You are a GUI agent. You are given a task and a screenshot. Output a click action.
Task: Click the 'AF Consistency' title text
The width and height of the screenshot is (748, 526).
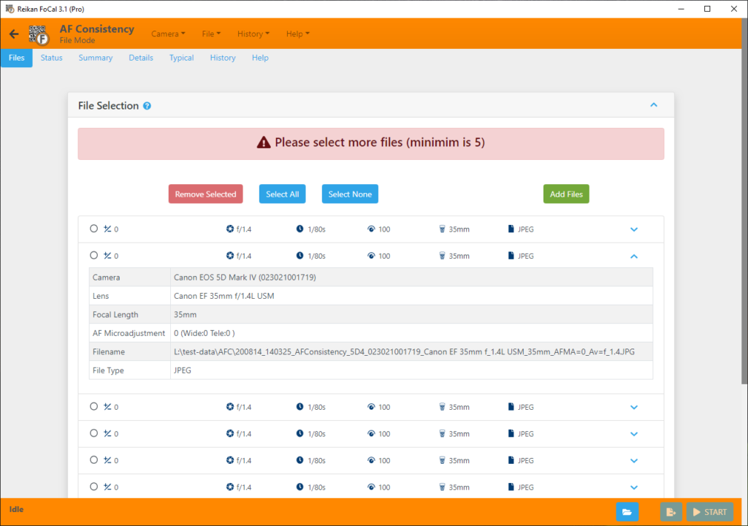pyautogui.click(x=97, y=29)
